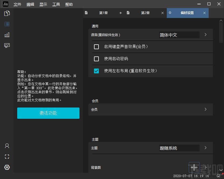The width and height of the screenshot is (224, 179).
Task: Open the 主题 theme selector chevron
Action: tap(205, 148)
